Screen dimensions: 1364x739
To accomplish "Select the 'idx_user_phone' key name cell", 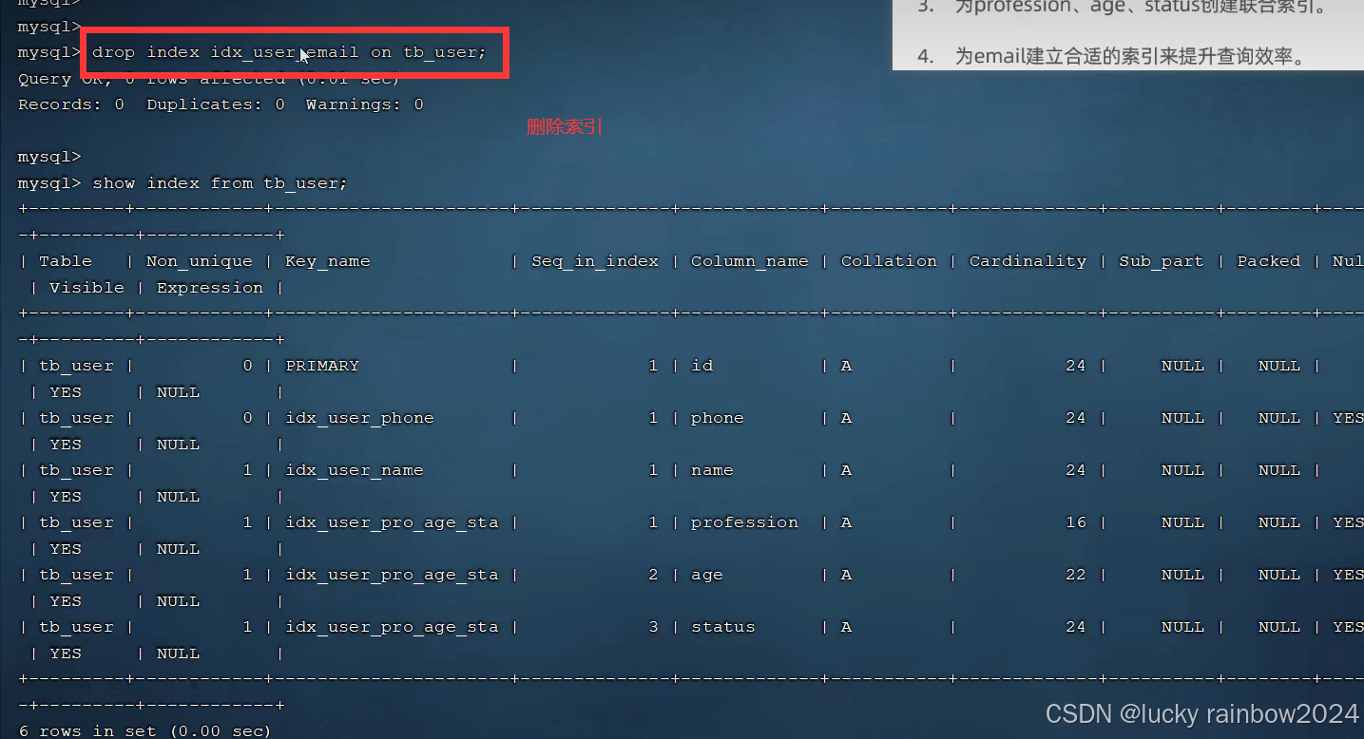I will 359,418.
